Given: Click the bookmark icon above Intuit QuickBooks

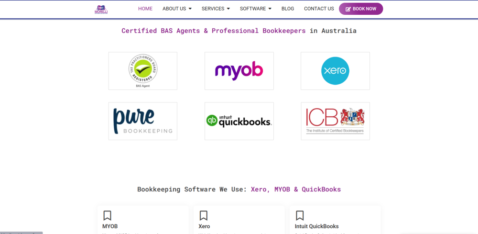Looking at the screenshot, I should [x=300, y=215].
